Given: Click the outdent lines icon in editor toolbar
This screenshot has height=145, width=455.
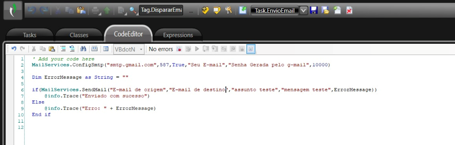Looking at the screenshot, I should (x=72, y=49).
